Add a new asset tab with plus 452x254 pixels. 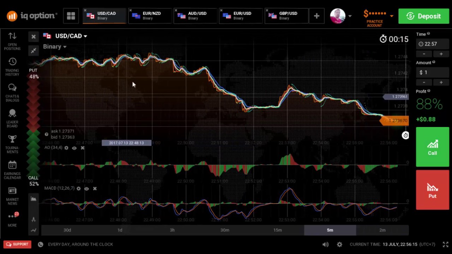click(x=316, y=16)
